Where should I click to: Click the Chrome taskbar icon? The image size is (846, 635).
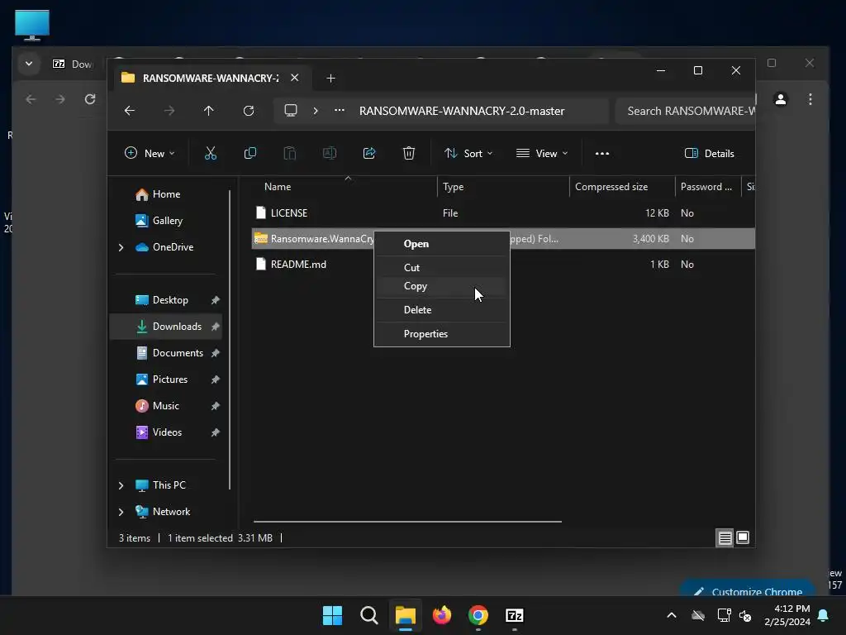[478, 615]
